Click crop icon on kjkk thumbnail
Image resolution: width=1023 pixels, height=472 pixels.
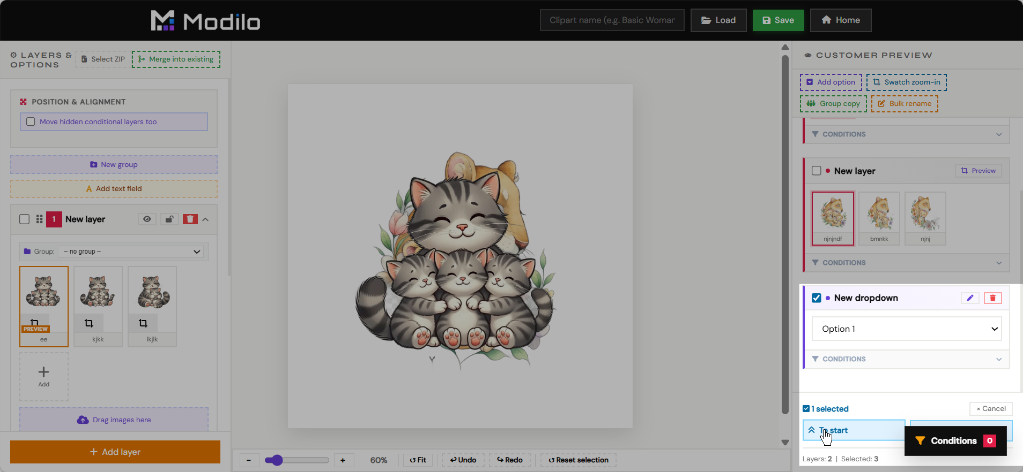89,323
